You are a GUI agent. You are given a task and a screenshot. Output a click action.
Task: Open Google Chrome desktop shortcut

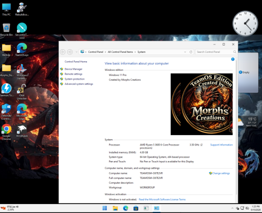coord(6,132)
